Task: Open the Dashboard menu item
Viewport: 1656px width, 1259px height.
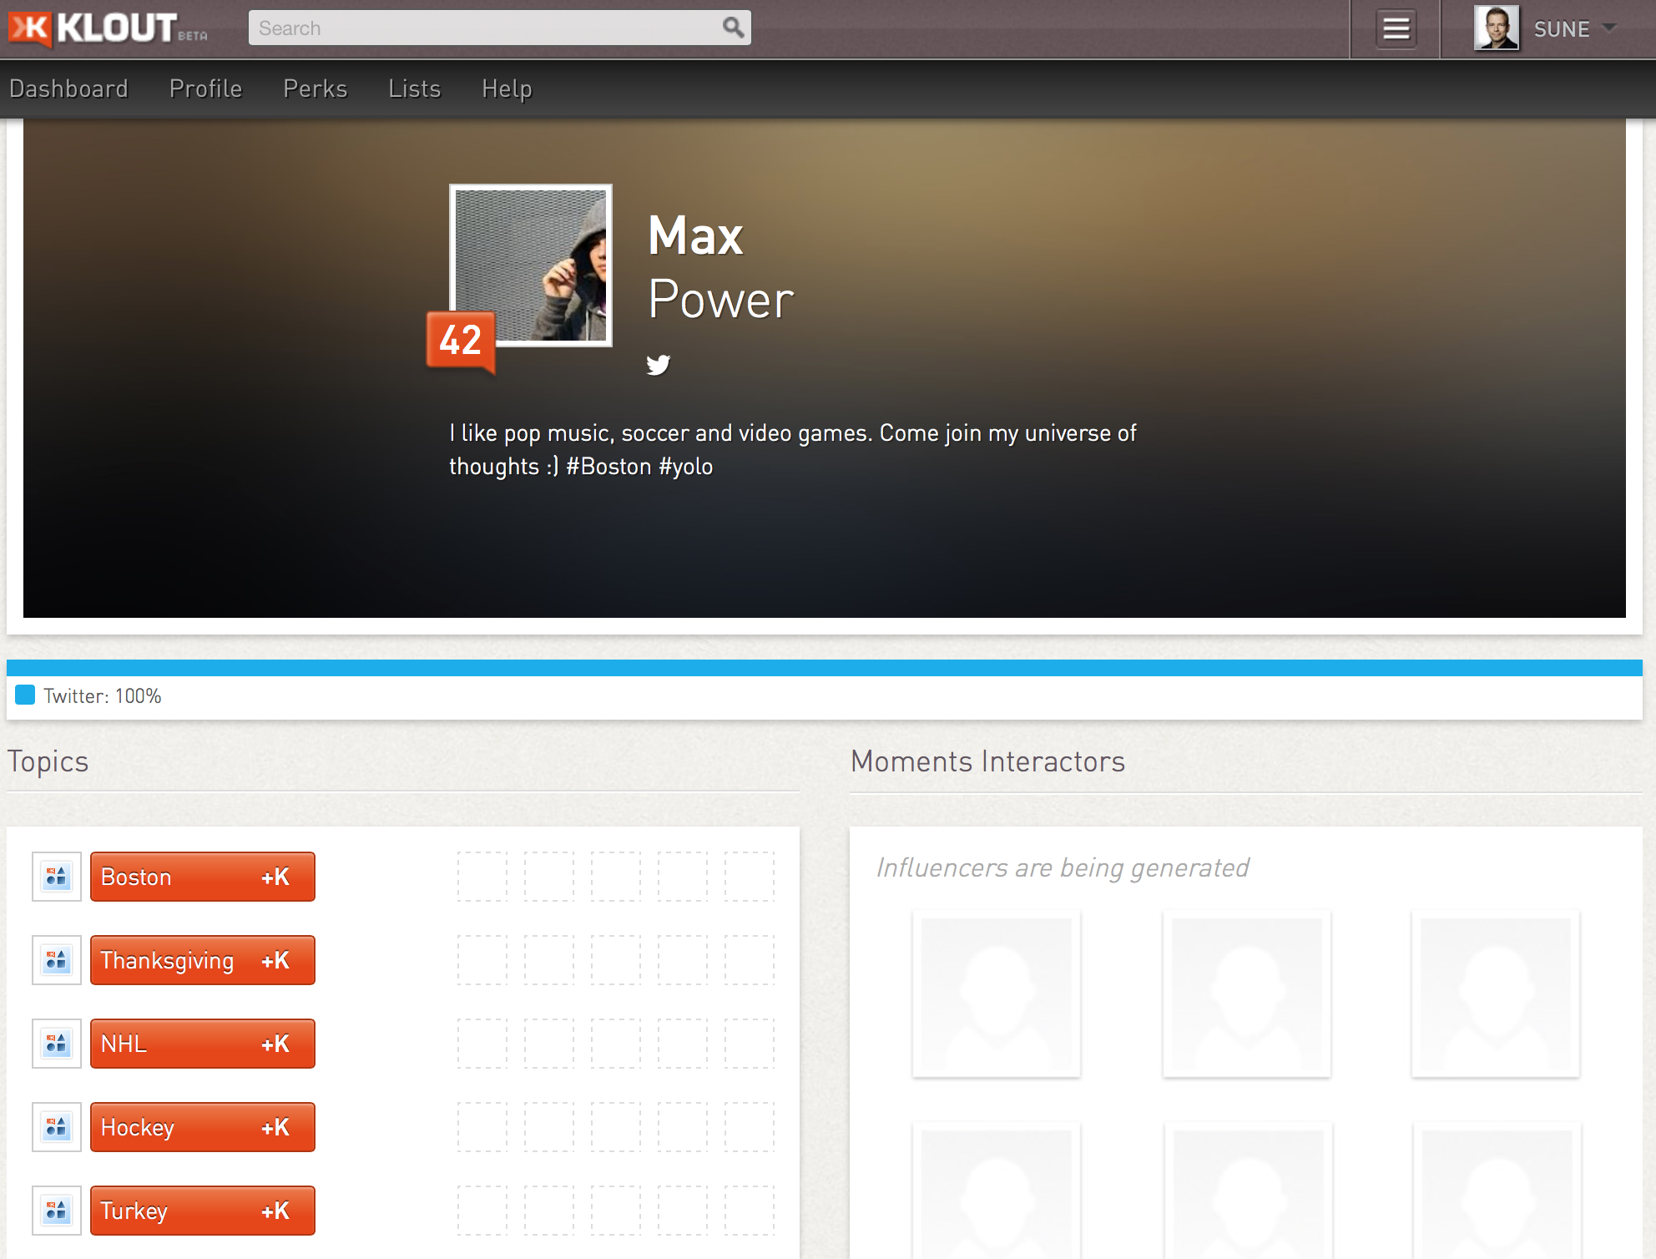Action: pyautogui.click(x=68, y=88)
